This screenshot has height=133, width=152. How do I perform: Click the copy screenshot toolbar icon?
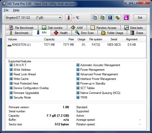(102, 18)
